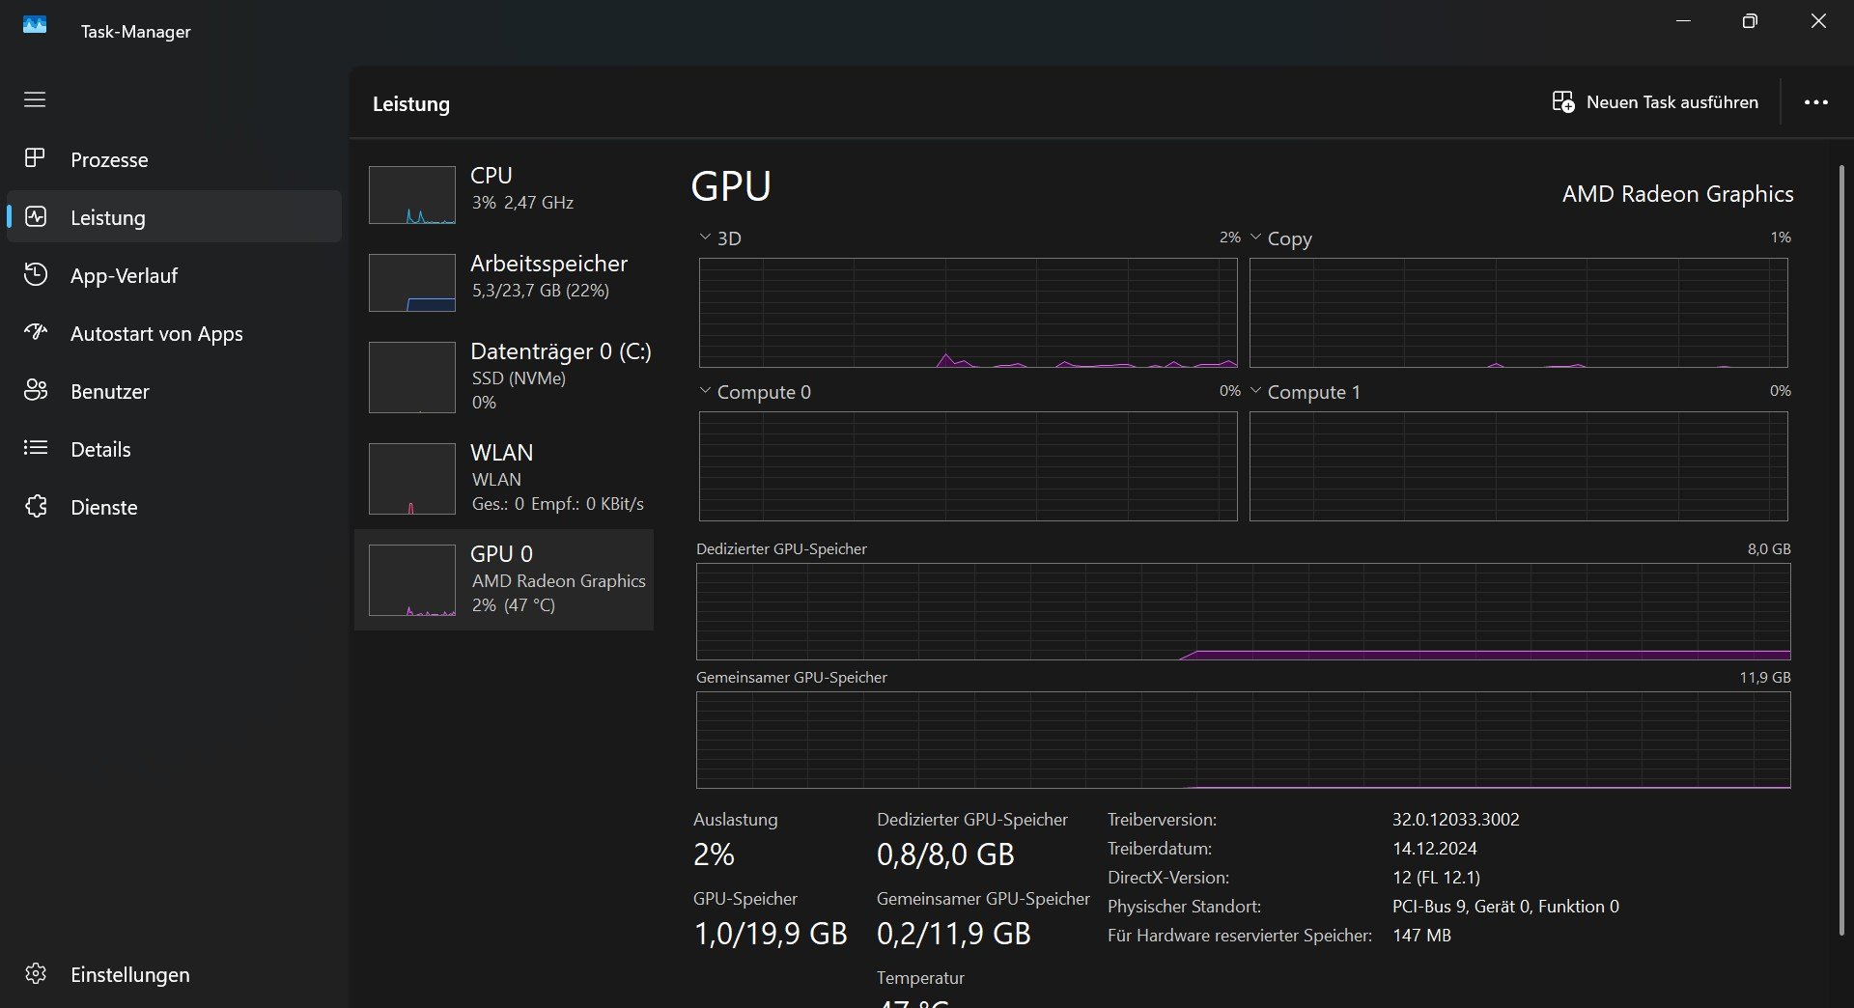Click the three-dot more options button
1854x1008 pixels.
1815,102
